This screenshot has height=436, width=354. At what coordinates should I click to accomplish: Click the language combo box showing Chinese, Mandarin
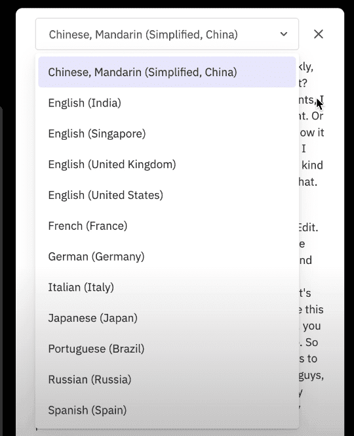(167, 34)
